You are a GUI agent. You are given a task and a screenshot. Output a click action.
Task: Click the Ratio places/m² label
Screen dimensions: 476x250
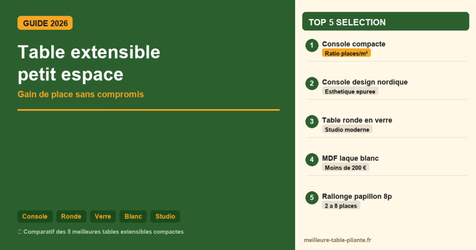[x=346, y=53]
